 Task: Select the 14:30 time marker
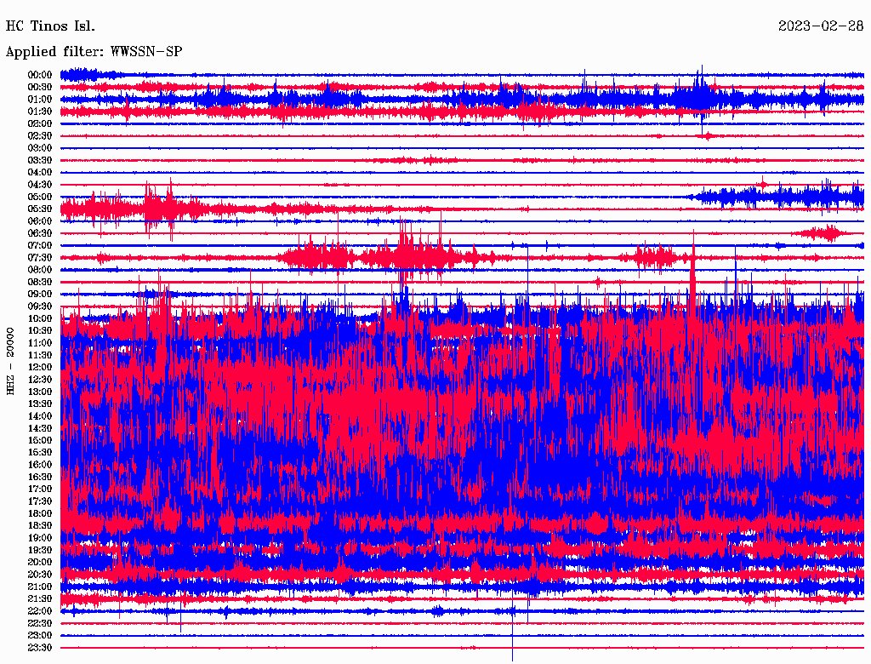tap(40, 428)
